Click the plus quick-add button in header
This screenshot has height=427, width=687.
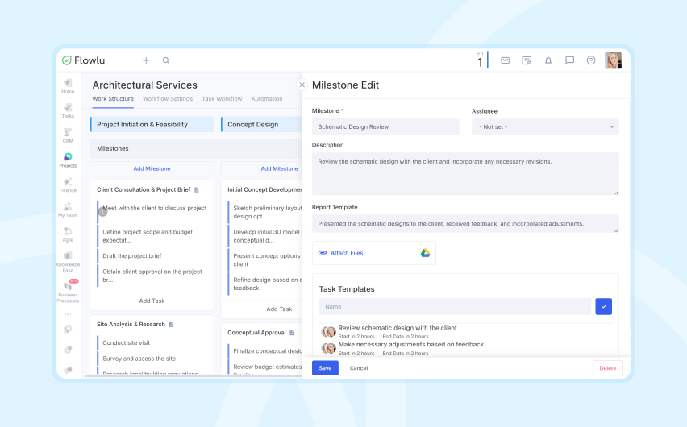click(146, 60)
